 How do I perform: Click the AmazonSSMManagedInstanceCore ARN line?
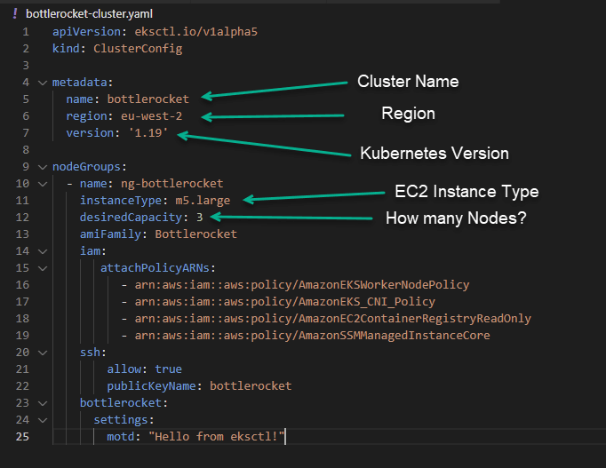coord(312,336)
